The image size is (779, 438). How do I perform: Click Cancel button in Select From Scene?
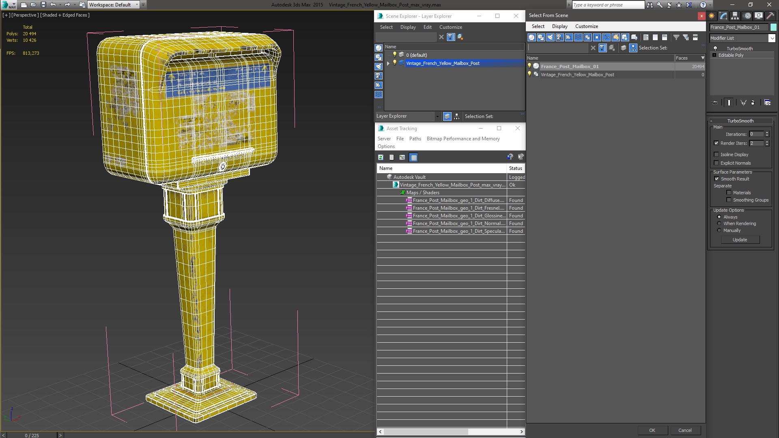point(685,430)
